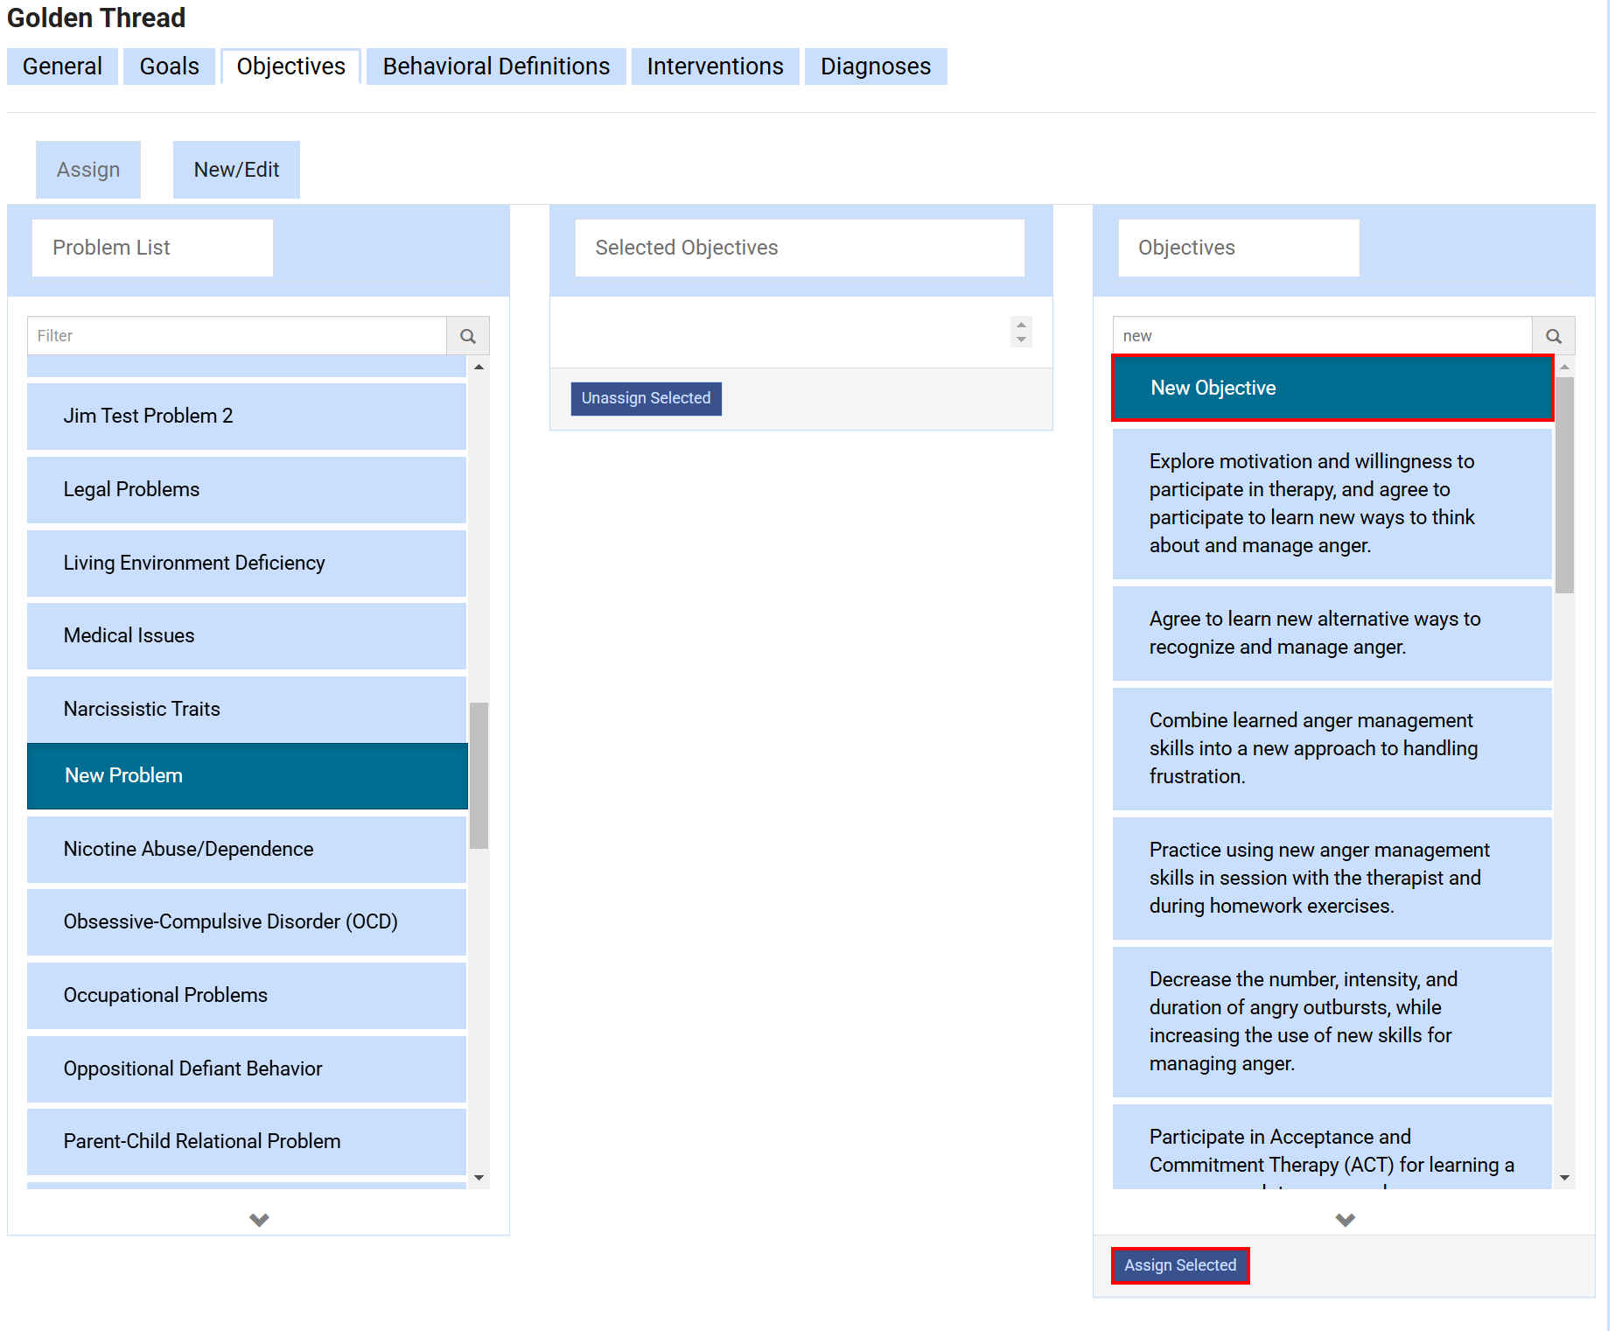Switch to the Goals tab
Viewport: 1615px width, 1331px height.
click(x=169, y=67)
